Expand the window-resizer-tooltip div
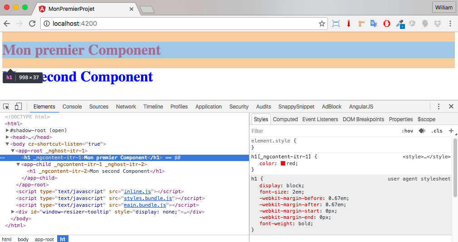Image resolution: width=458 pixels, height=242 pixels. pos(13,212)
